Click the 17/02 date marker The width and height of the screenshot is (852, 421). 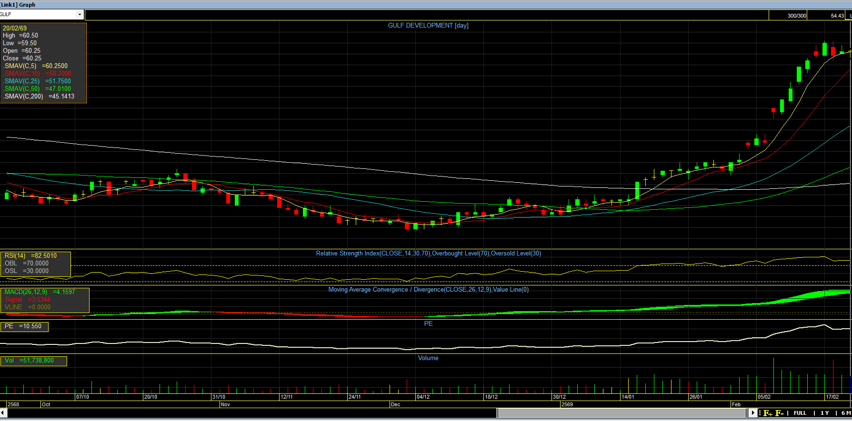tap(832, 397)
